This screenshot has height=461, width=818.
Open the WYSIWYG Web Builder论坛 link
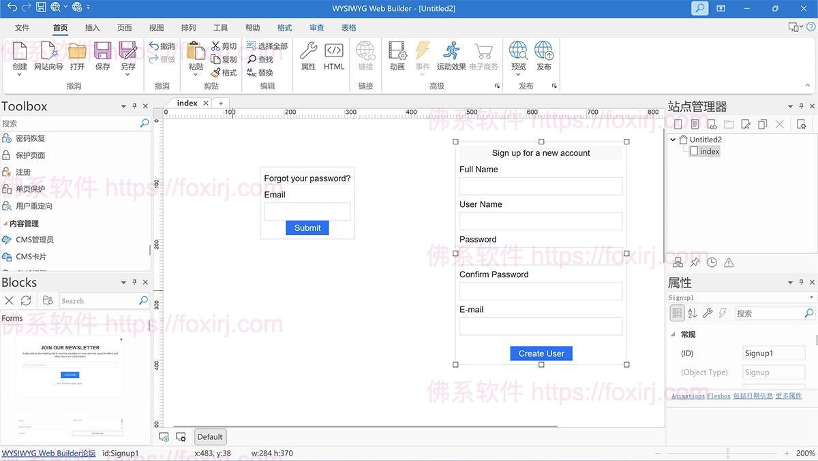[x=48, y=452]
